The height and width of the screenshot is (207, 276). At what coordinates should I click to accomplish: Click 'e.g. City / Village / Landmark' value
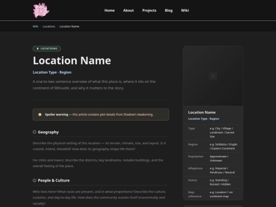[x=222, y=132]
